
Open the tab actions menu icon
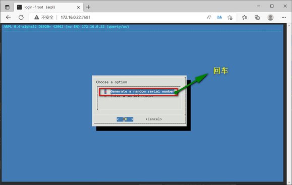7,7
